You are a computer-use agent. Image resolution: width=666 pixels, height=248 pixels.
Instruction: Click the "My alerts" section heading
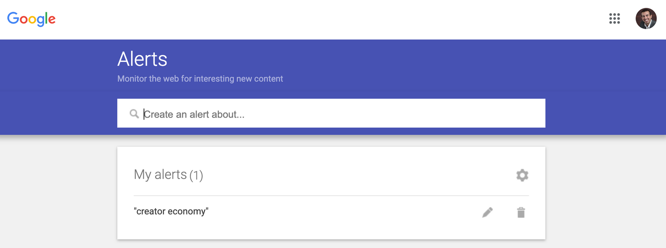click(160, 175)
